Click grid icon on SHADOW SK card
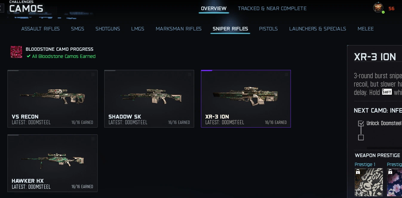The height and width of the screenshot is (198, 402). pyautogui.click(x=190, y=75)
